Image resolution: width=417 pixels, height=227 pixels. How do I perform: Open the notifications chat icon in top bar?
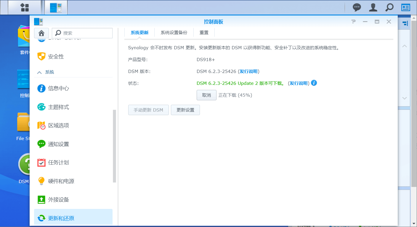point(357,7)
